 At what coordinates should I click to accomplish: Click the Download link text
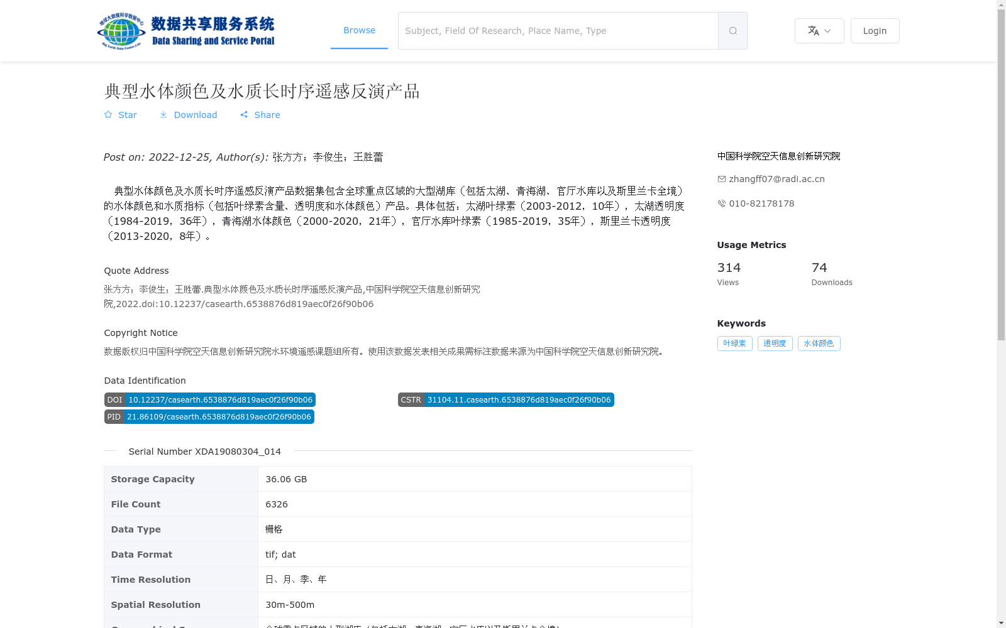click(x=196, y=115)
